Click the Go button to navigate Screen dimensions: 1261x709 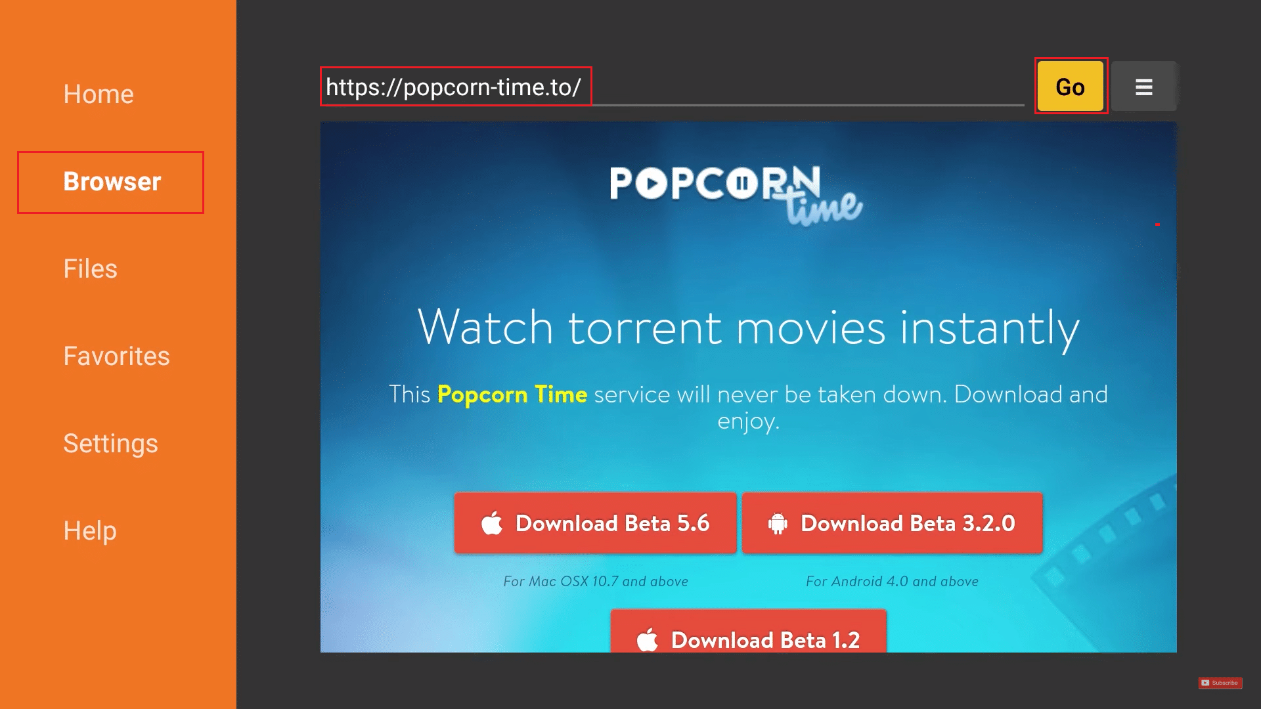tap(1071, 87)
